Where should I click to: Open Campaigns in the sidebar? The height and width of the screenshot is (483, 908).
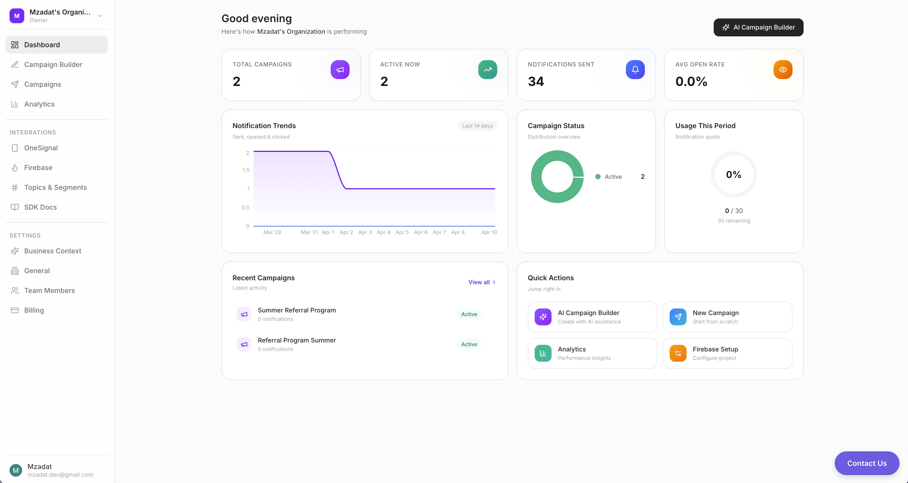[x=56, y=84]
